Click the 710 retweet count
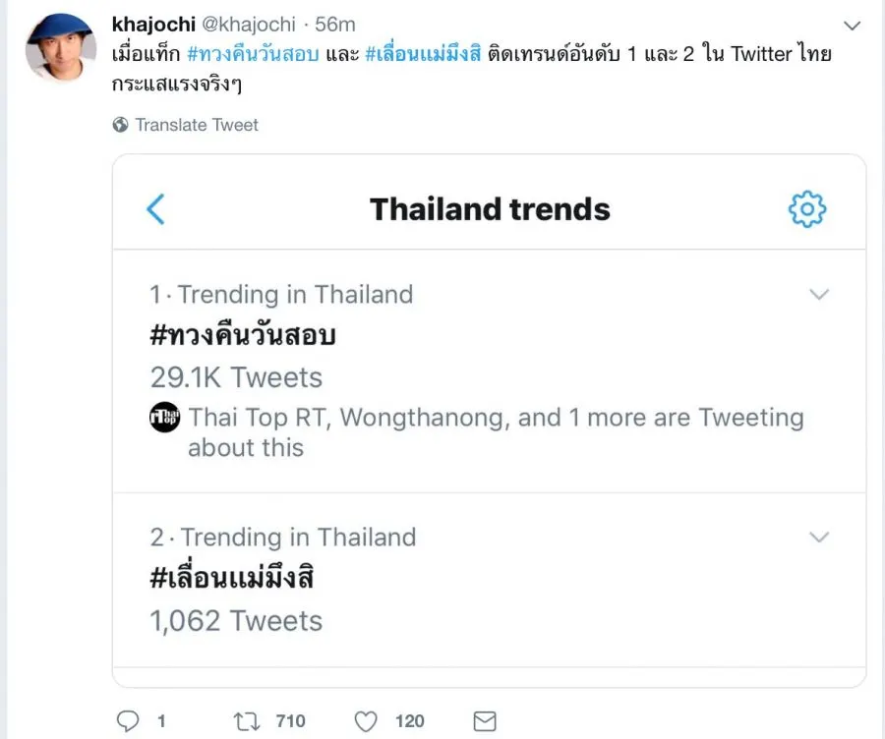 click(x=290, y=721)
